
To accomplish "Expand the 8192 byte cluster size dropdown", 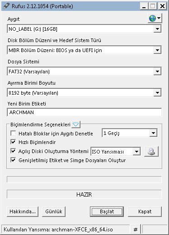I will (84, 93).
